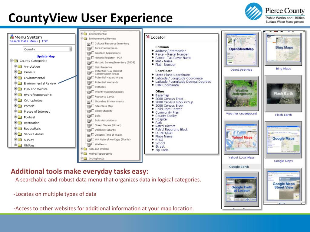
Task: Open the Weather Underground thumbnail
Action: click(241, 93)
